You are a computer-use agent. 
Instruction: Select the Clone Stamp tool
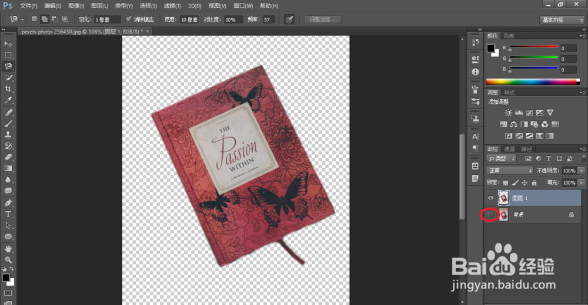(8, 135)
